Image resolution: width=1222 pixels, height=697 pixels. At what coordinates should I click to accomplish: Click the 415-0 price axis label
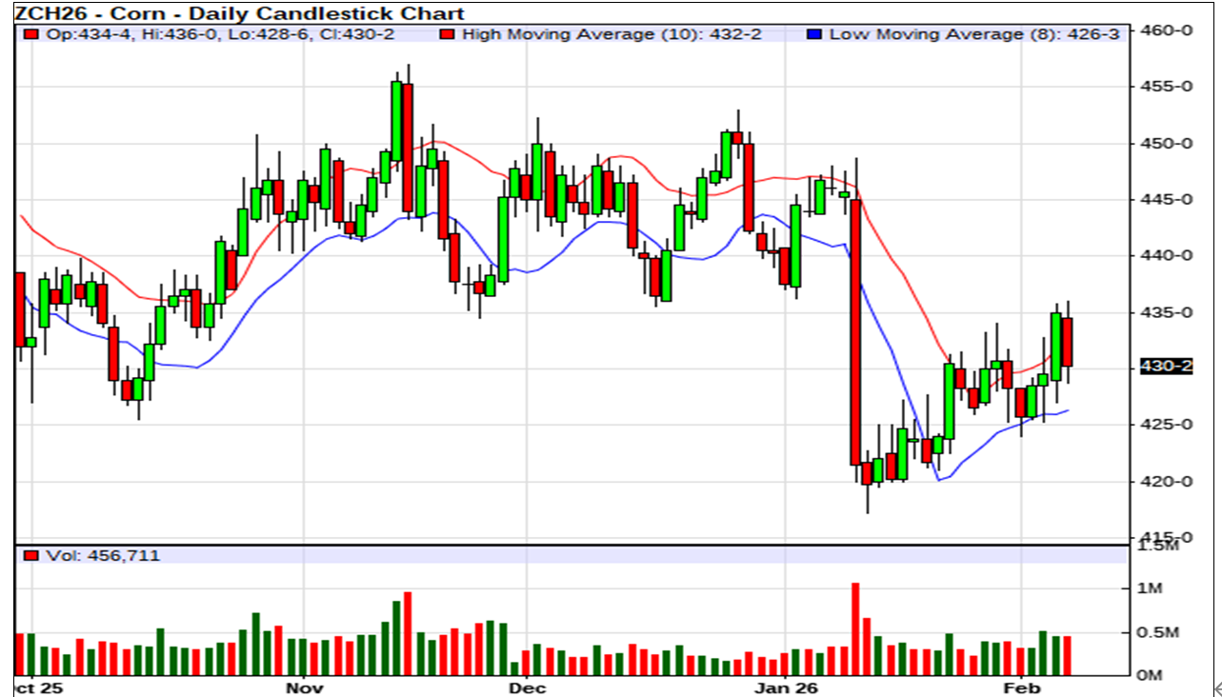[1173, 537]
